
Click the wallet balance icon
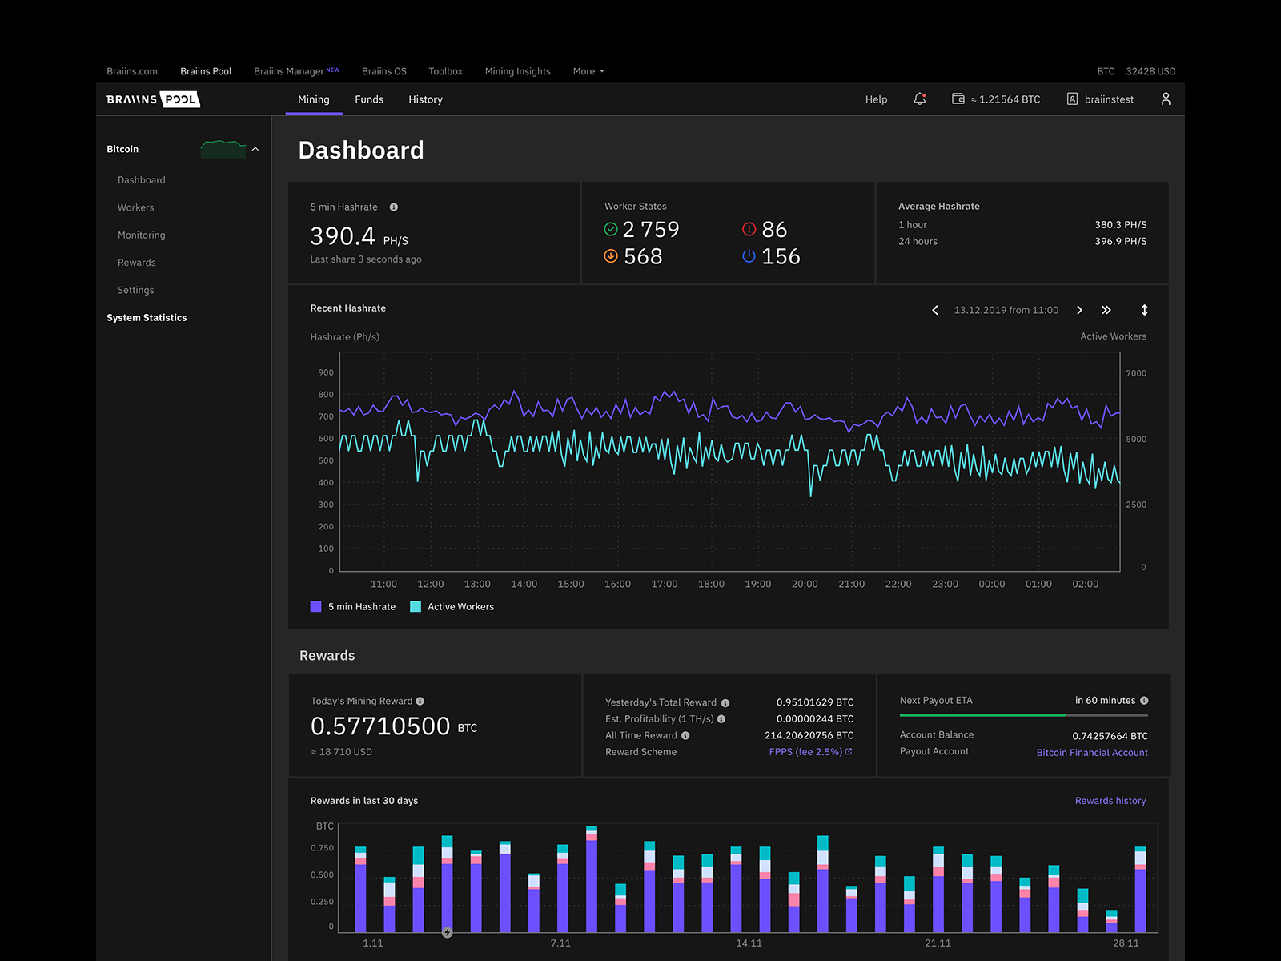[x=958, y=99]
